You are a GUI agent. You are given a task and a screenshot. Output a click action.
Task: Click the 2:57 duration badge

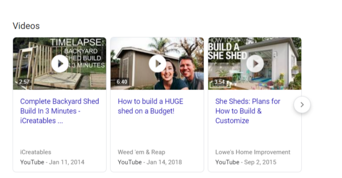[24, 82]
